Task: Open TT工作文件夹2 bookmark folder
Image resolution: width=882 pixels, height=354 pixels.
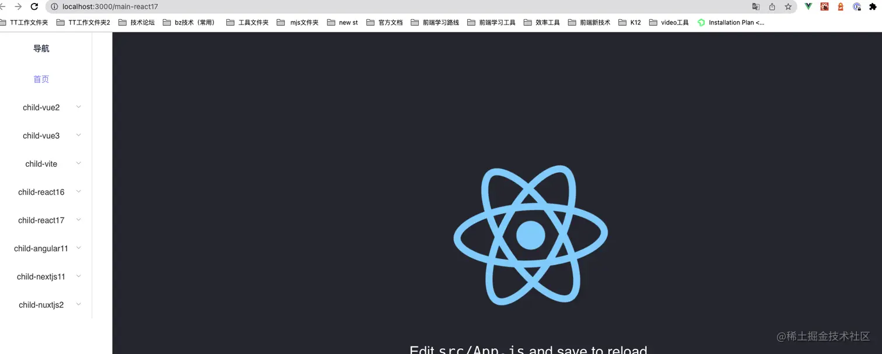Action: click(83, 22)
